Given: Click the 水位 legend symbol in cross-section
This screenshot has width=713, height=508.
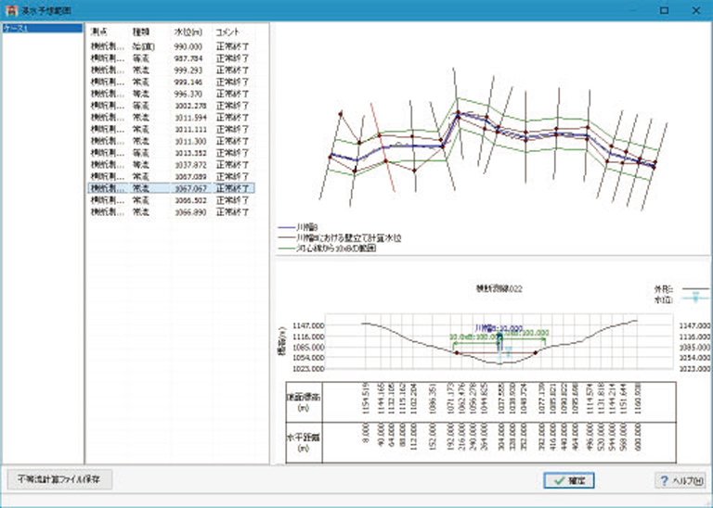Looking at the screenshot, I should click(x=695, y=299).
